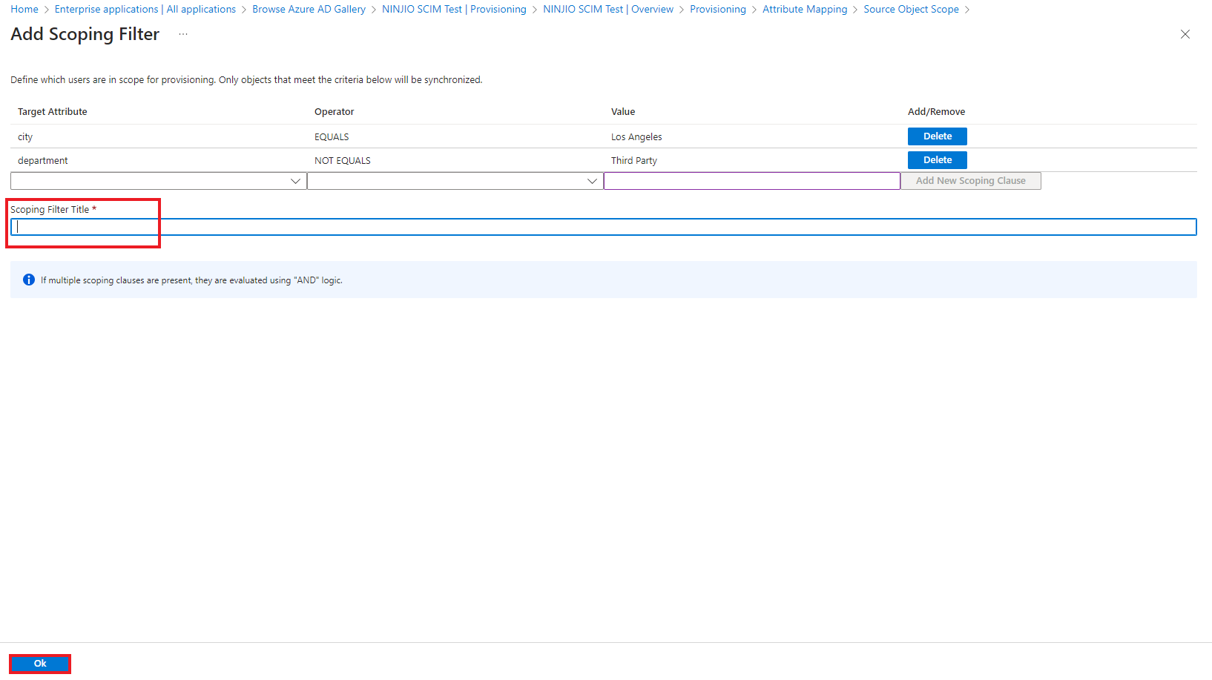Image resolution: width=1212 pixels, height=680 pixels.
Task: Open NINJIO SCIM Test Overview breadcrumb
Action: (608, 10)
